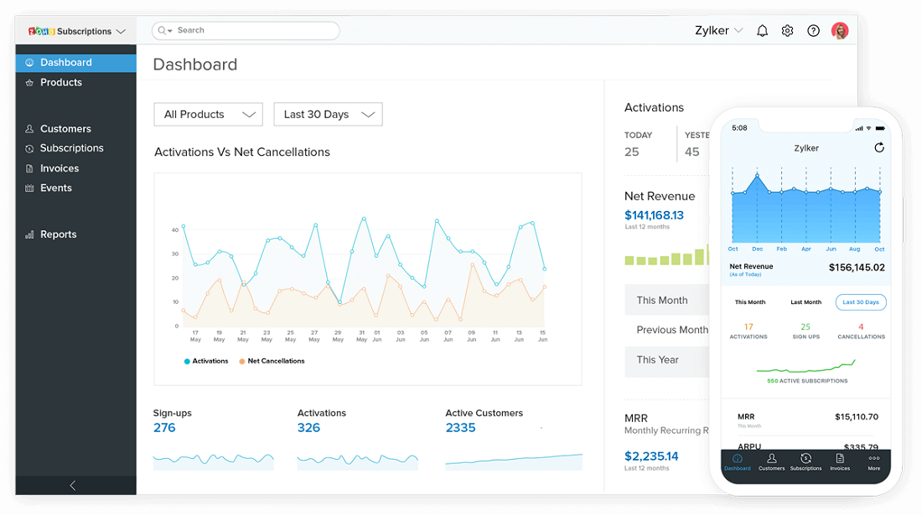The image size is (922, 515).
Task: Open the Zylker organization dropdown
Action: pos(717,30)
